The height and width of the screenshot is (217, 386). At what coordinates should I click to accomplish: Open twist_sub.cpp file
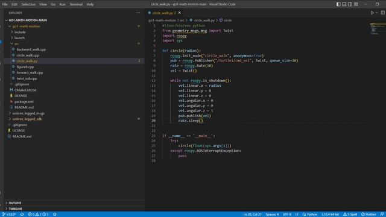(27, 78)
